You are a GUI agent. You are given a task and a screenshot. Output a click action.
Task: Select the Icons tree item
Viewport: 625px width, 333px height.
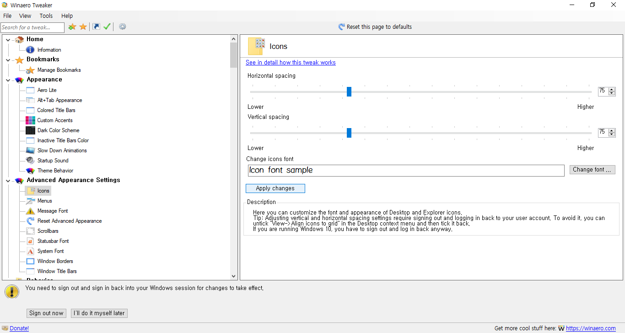(x=43, y=191)
